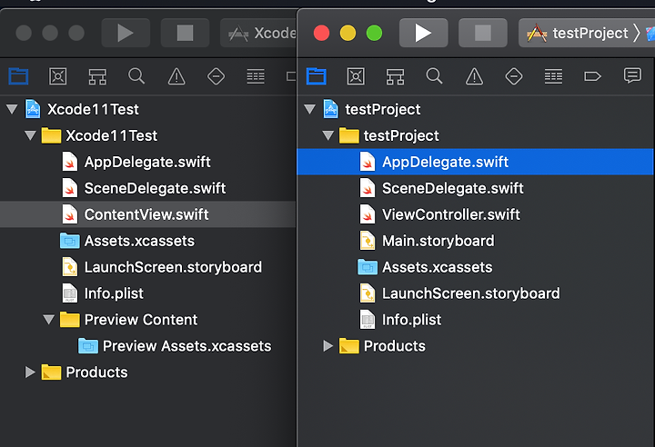Show Project navigator in Xcode11Test window

point(18,76)
